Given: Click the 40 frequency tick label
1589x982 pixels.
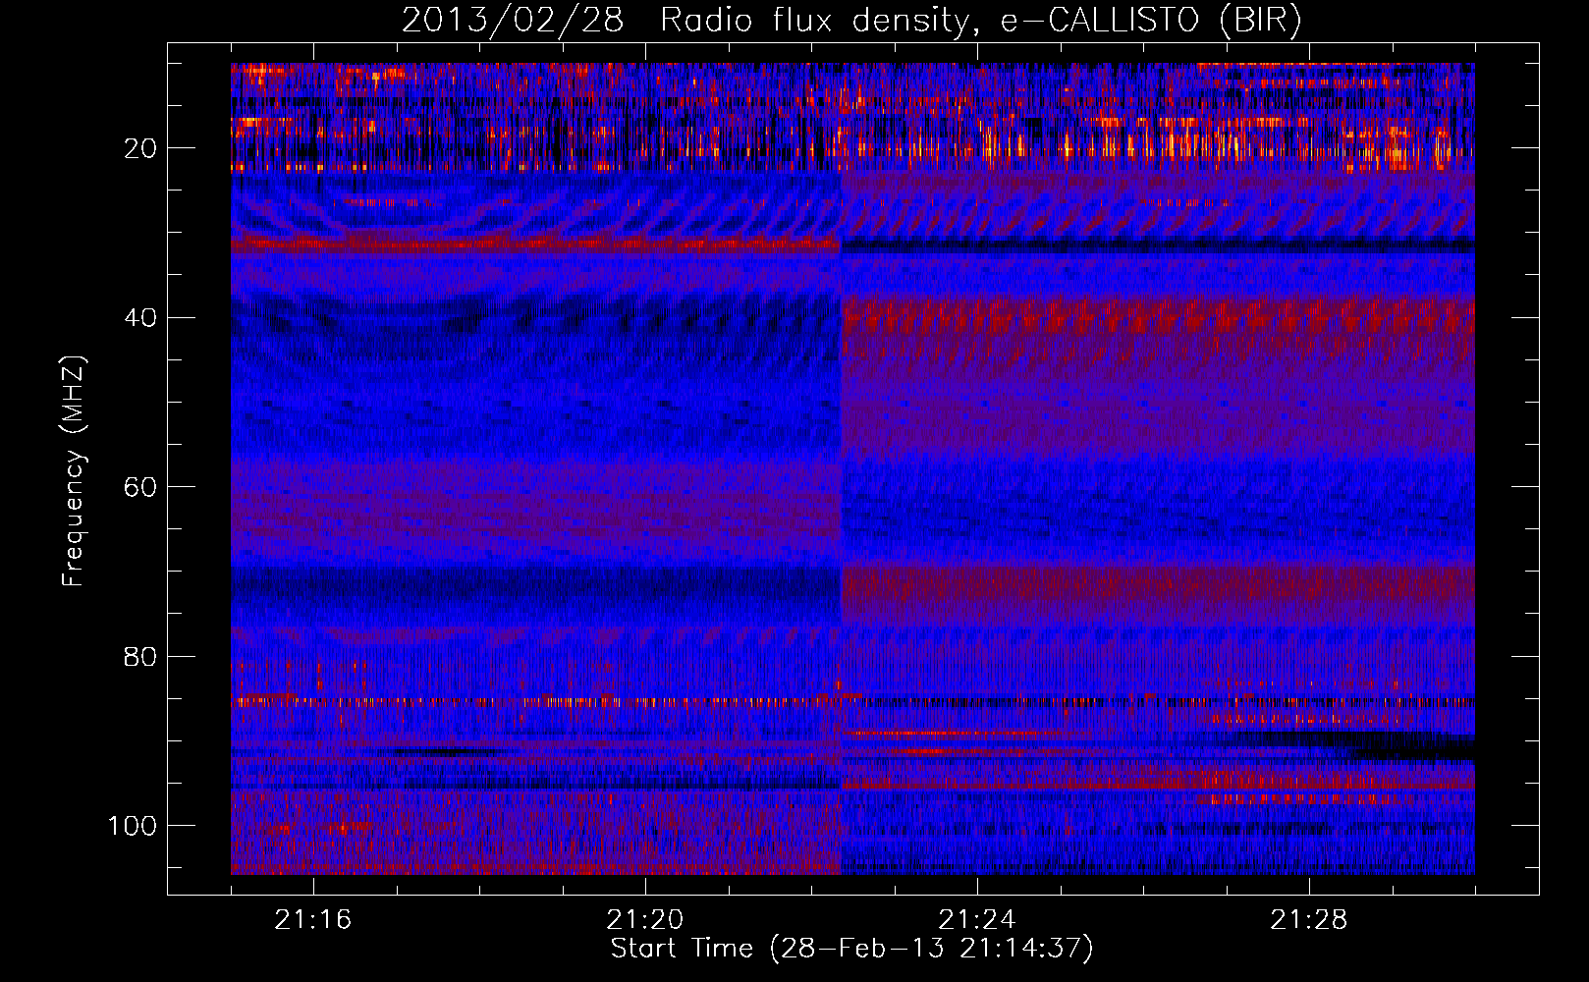Looking at the screenshot, I should [140, 318].
